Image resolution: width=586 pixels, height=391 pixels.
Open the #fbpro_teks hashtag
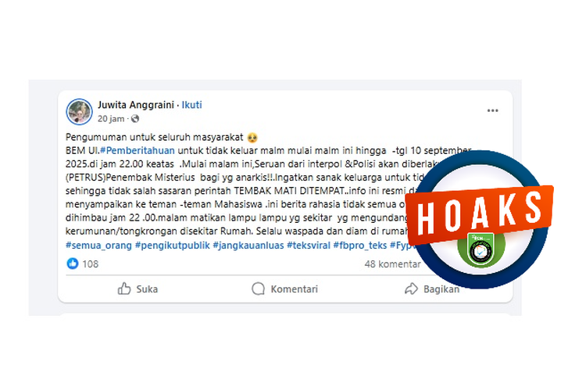tap(360, 246)
